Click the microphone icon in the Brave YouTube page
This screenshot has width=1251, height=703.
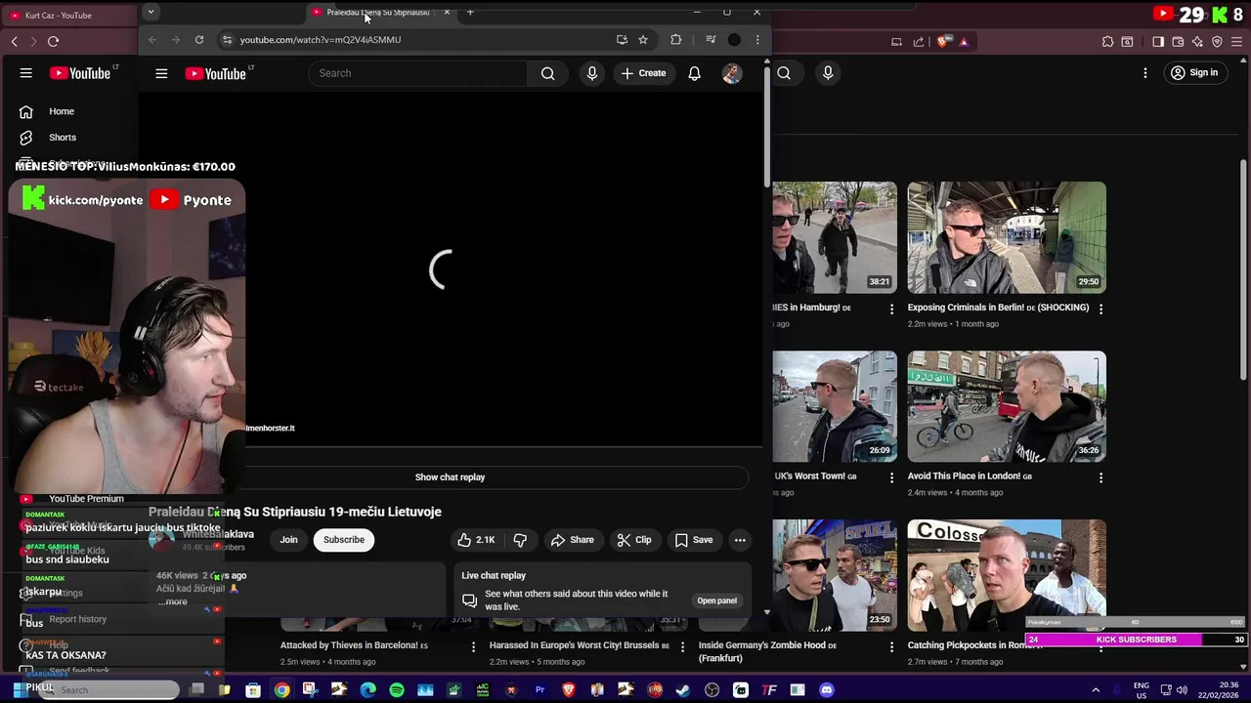[828, 72]
